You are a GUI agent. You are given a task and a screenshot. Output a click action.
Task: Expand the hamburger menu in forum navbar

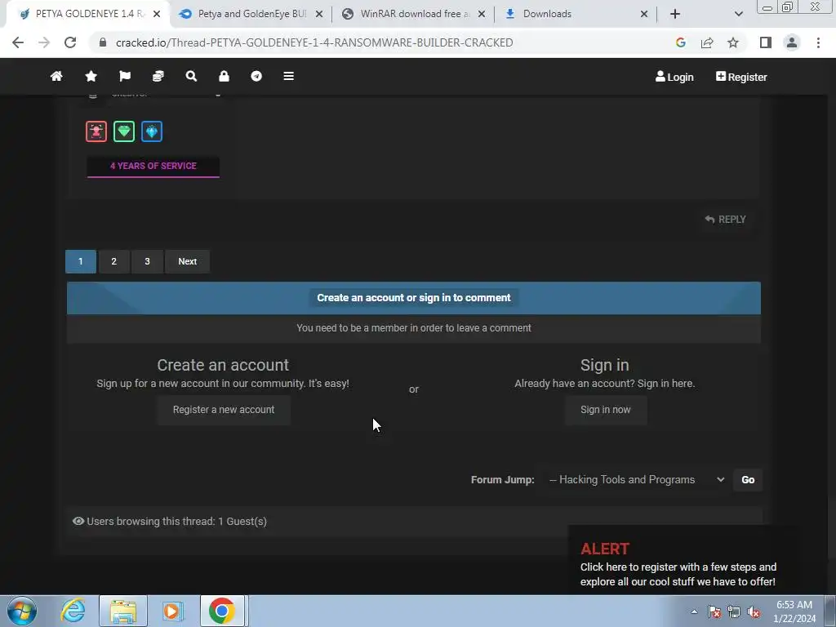click(x=288, y=76)
